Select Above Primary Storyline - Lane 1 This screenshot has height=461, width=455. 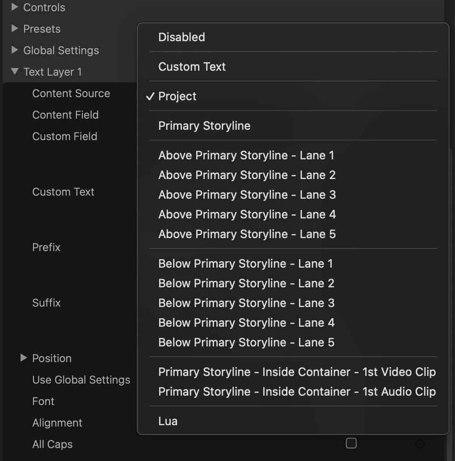[246, 155]
